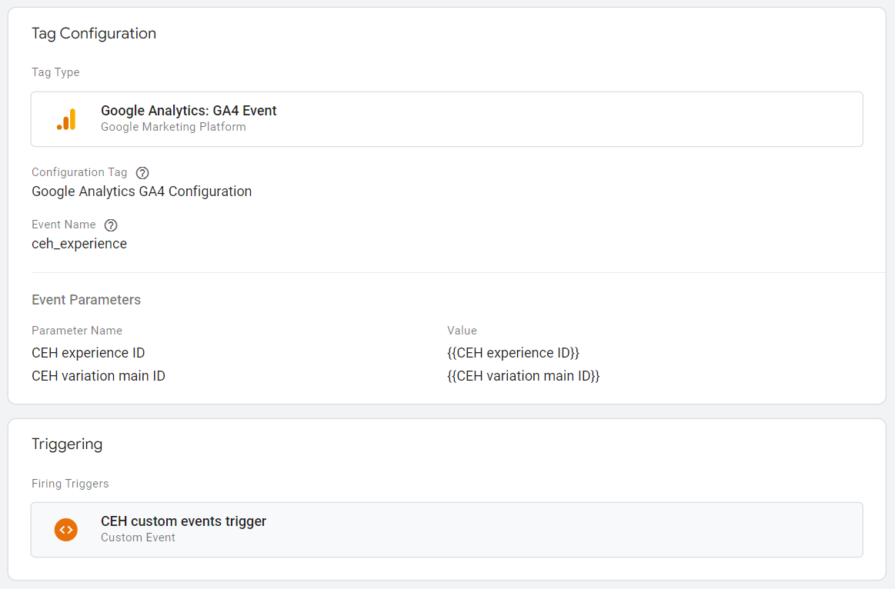Click Google Analytics GA4 Configuration value

tap(142, 191)
